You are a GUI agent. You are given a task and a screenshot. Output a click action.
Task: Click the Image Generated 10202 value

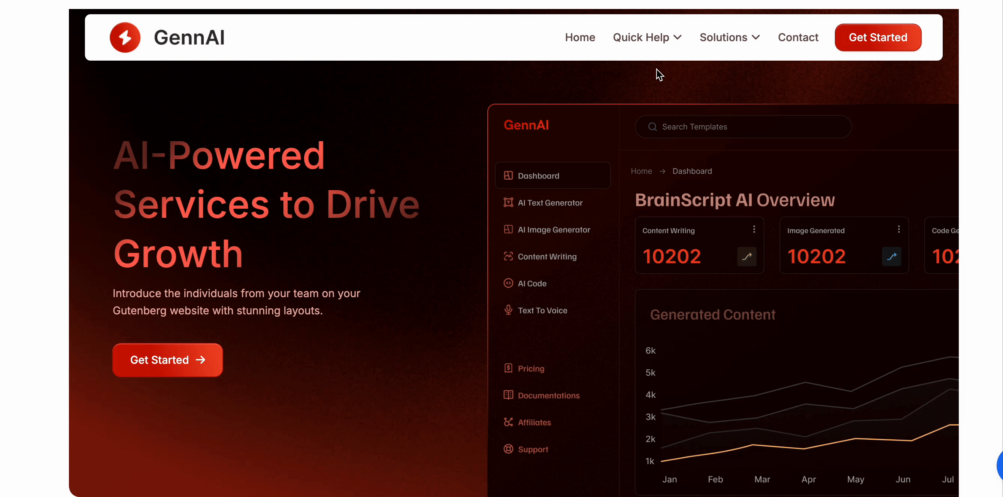click(816, 256)
